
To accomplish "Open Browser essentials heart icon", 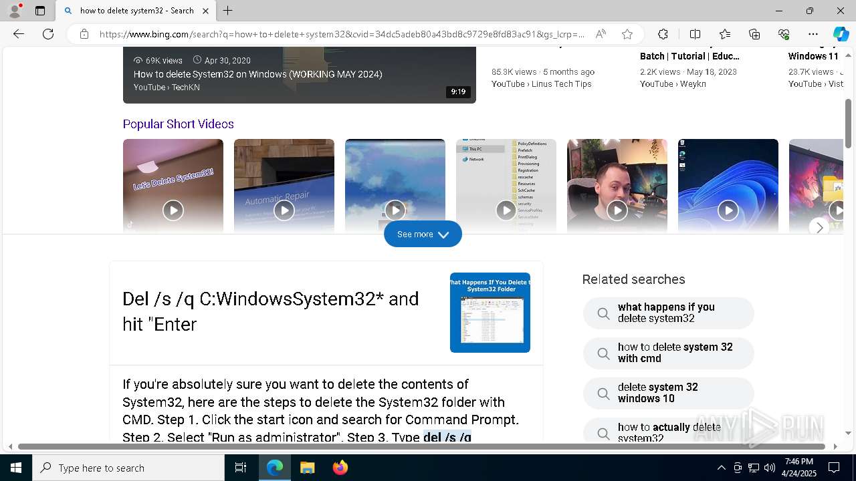I will (x=784, y=34).
